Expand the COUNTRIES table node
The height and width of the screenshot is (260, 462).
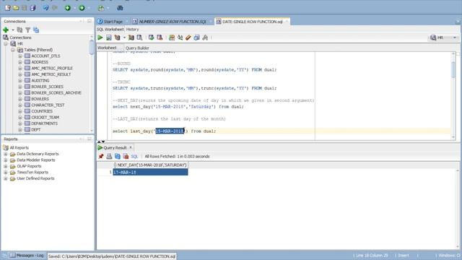pyautogui.click(x=20, y=111)
